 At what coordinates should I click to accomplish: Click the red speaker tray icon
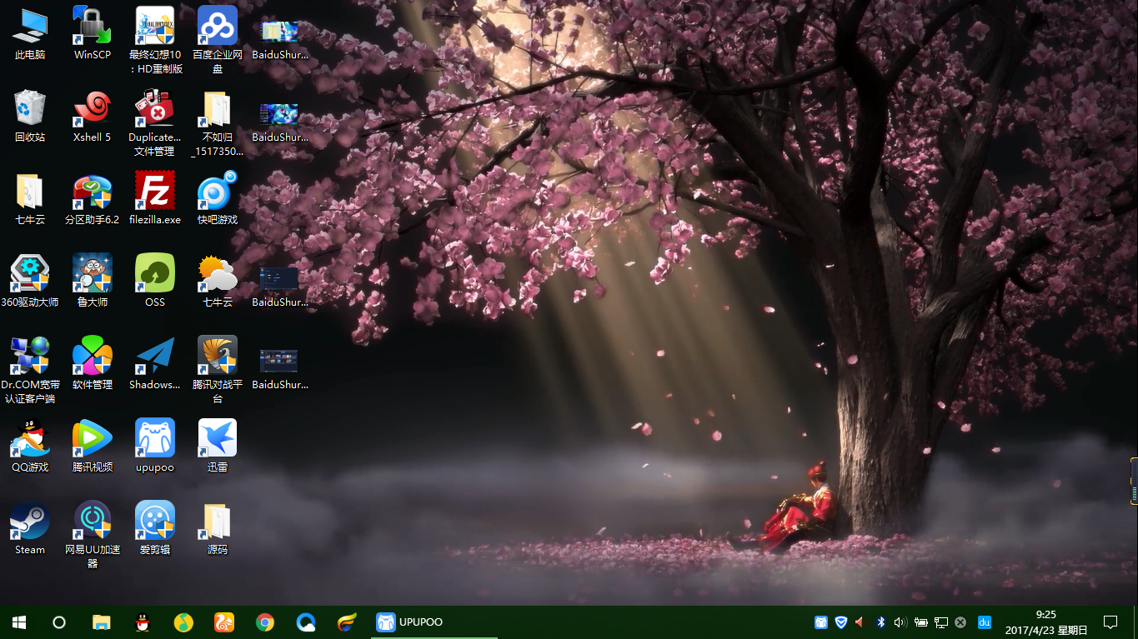tap(860, 622)
